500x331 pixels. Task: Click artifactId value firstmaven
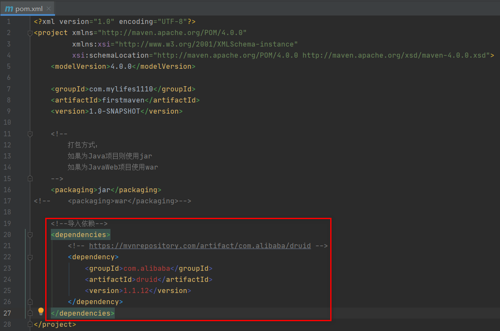[x=123, y=100]
